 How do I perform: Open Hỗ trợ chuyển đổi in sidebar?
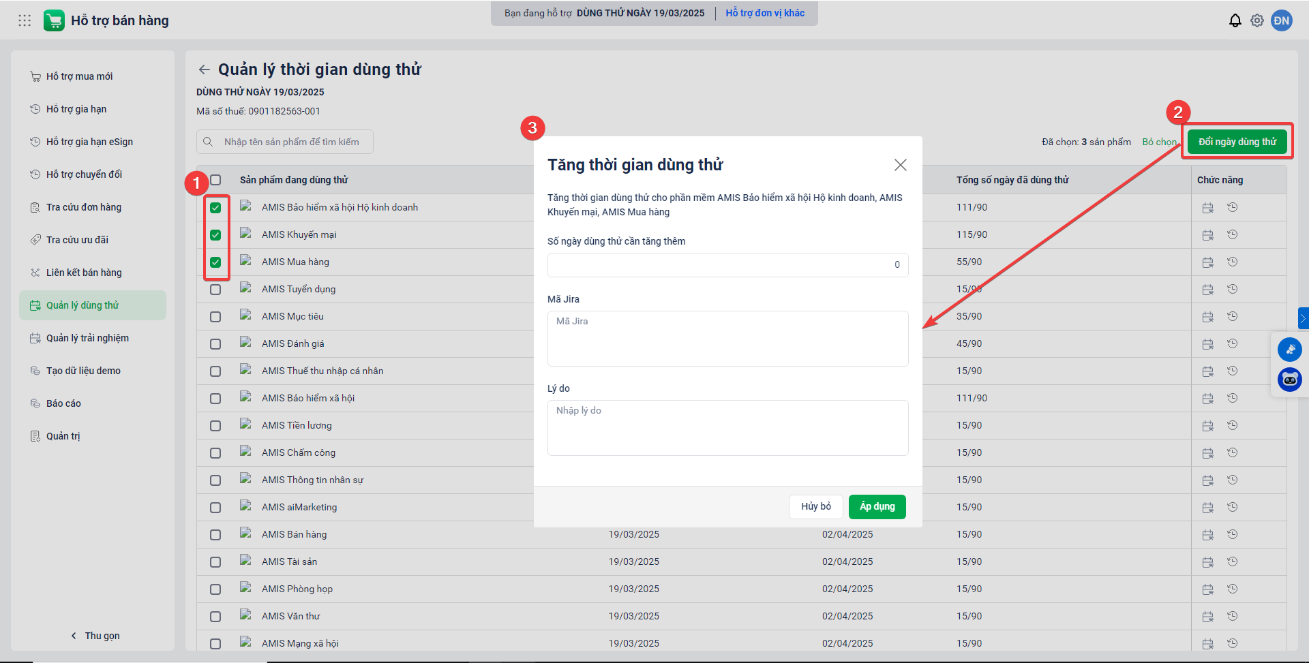(93, 174)
